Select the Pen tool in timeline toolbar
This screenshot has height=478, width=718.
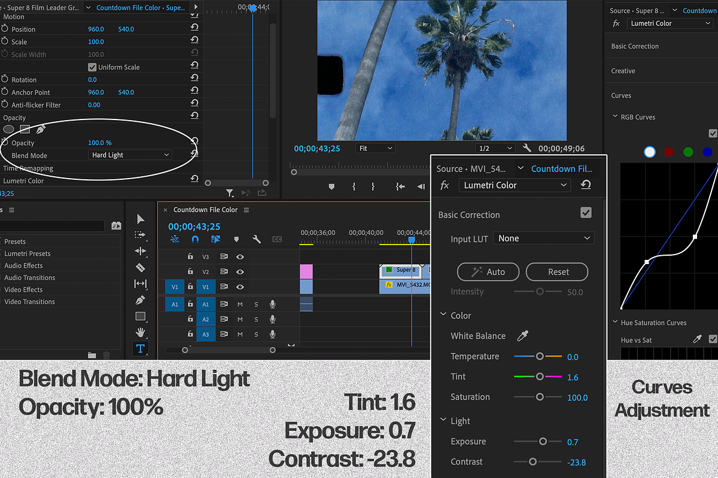click(x=141, y=299)
